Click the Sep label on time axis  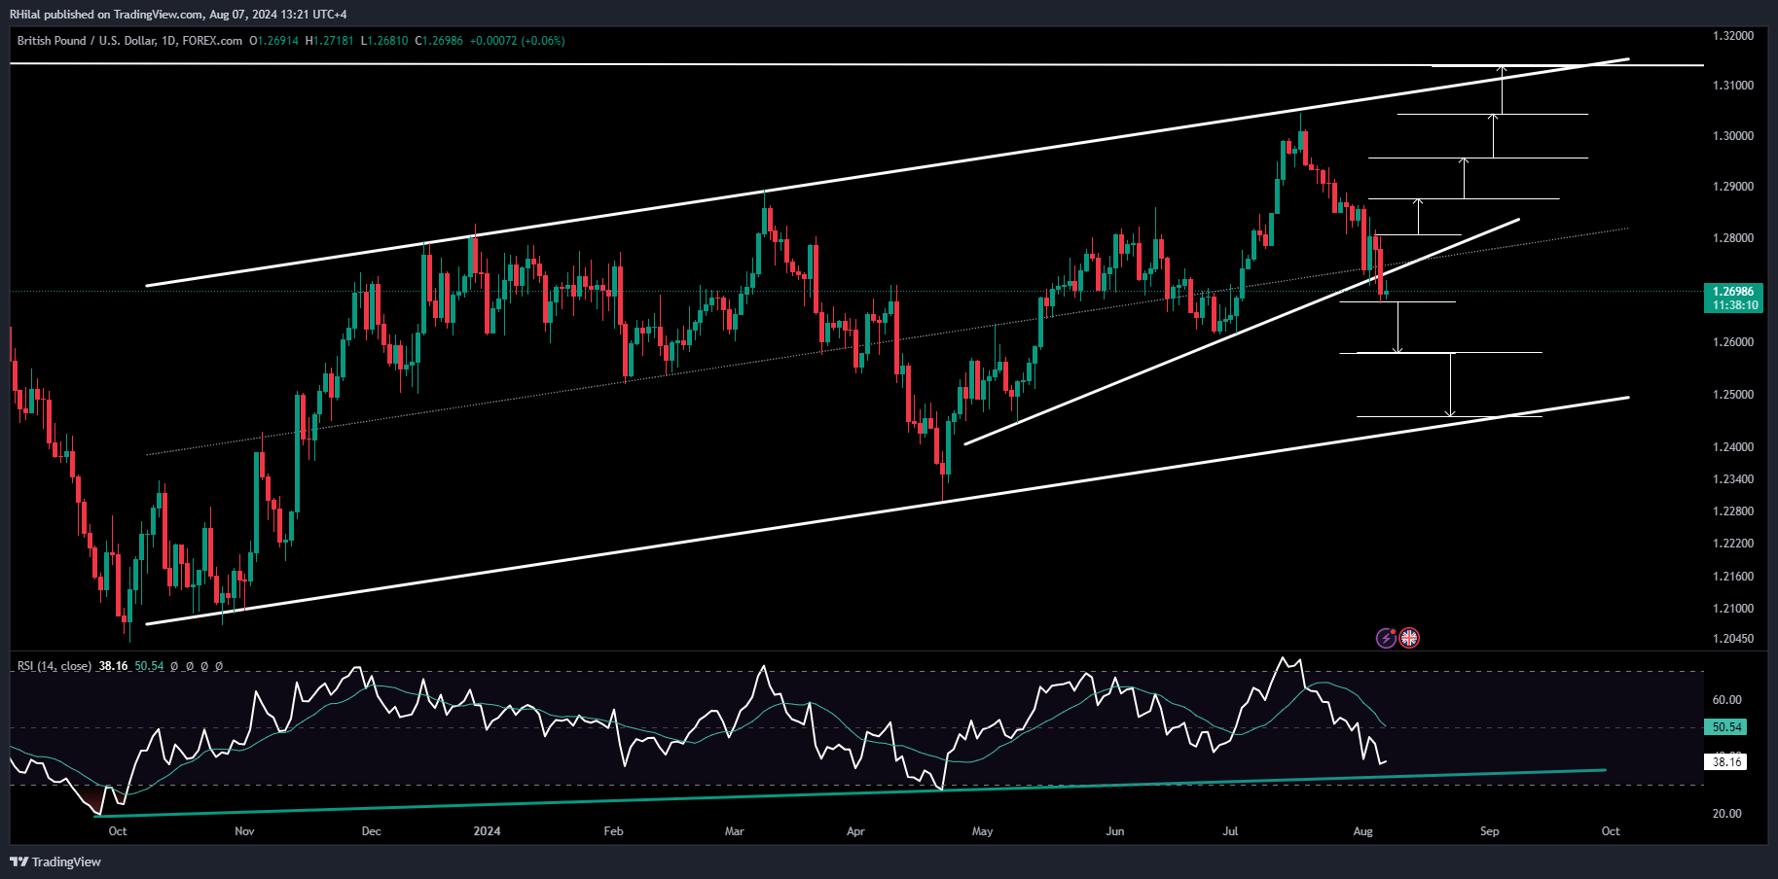tap(1489, 831)
